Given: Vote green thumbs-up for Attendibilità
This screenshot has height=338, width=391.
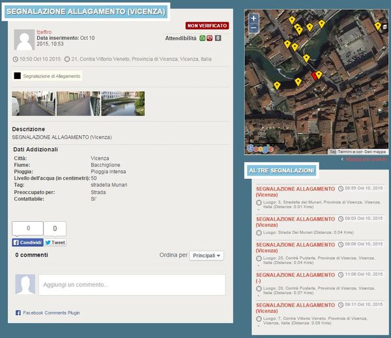Looking at the screenshot, I should click(x=202, y=38).
